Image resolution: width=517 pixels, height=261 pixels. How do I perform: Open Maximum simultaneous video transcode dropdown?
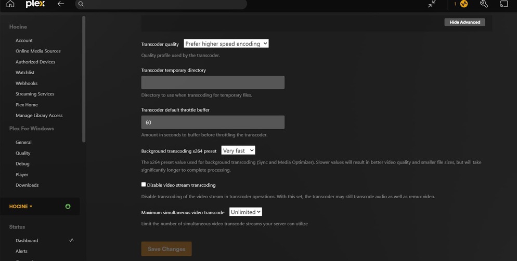[x=245, y=212]
